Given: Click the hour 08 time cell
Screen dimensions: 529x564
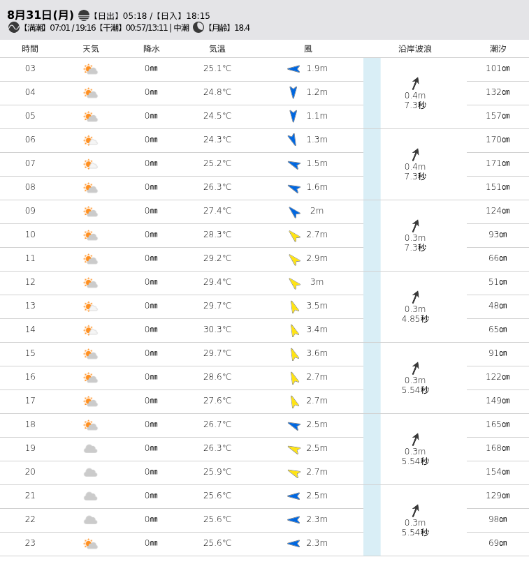Looking at the screenshot, I should (30, 187).
